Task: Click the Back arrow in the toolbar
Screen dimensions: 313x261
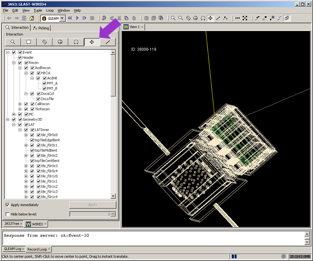Action: point(9,18)
